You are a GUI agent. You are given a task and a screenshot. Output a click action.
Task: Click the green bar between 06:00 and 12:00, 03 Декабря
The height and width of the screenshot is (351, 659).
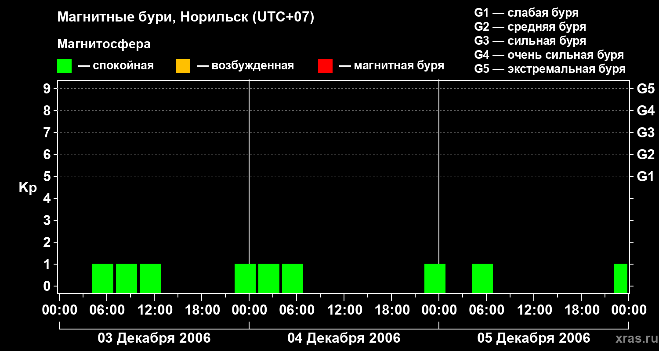point(127,278)
